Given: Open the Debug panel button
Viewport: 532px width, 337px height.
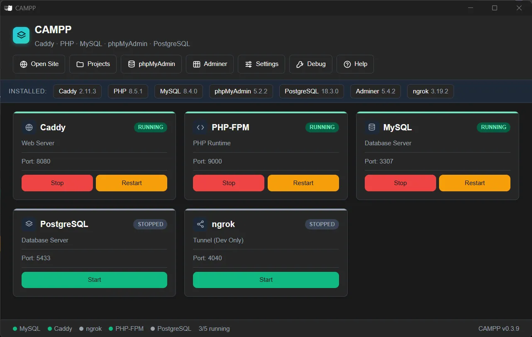Looking at the screenshot, I should point(311,64).
